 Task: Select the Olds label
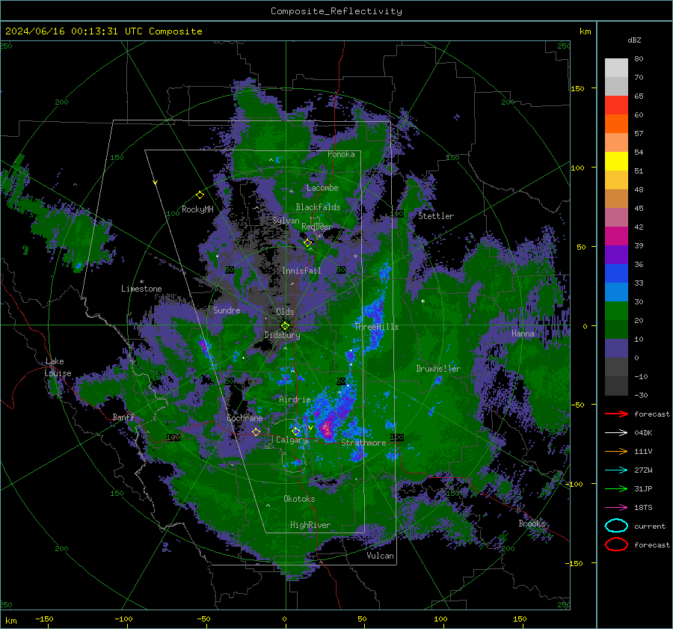(x=285, y=312)
